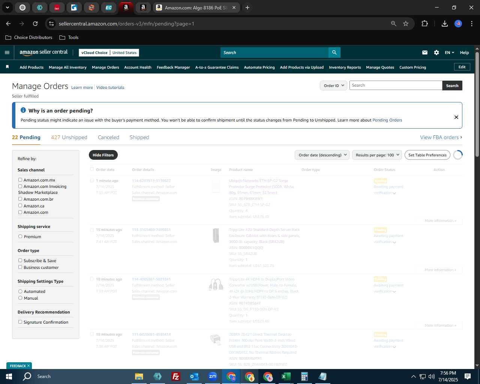Click the bookmark flag icon in the navigation bar
Viewport: 480px width, 384px height.
pyautogui.click(x=7, y=67)
